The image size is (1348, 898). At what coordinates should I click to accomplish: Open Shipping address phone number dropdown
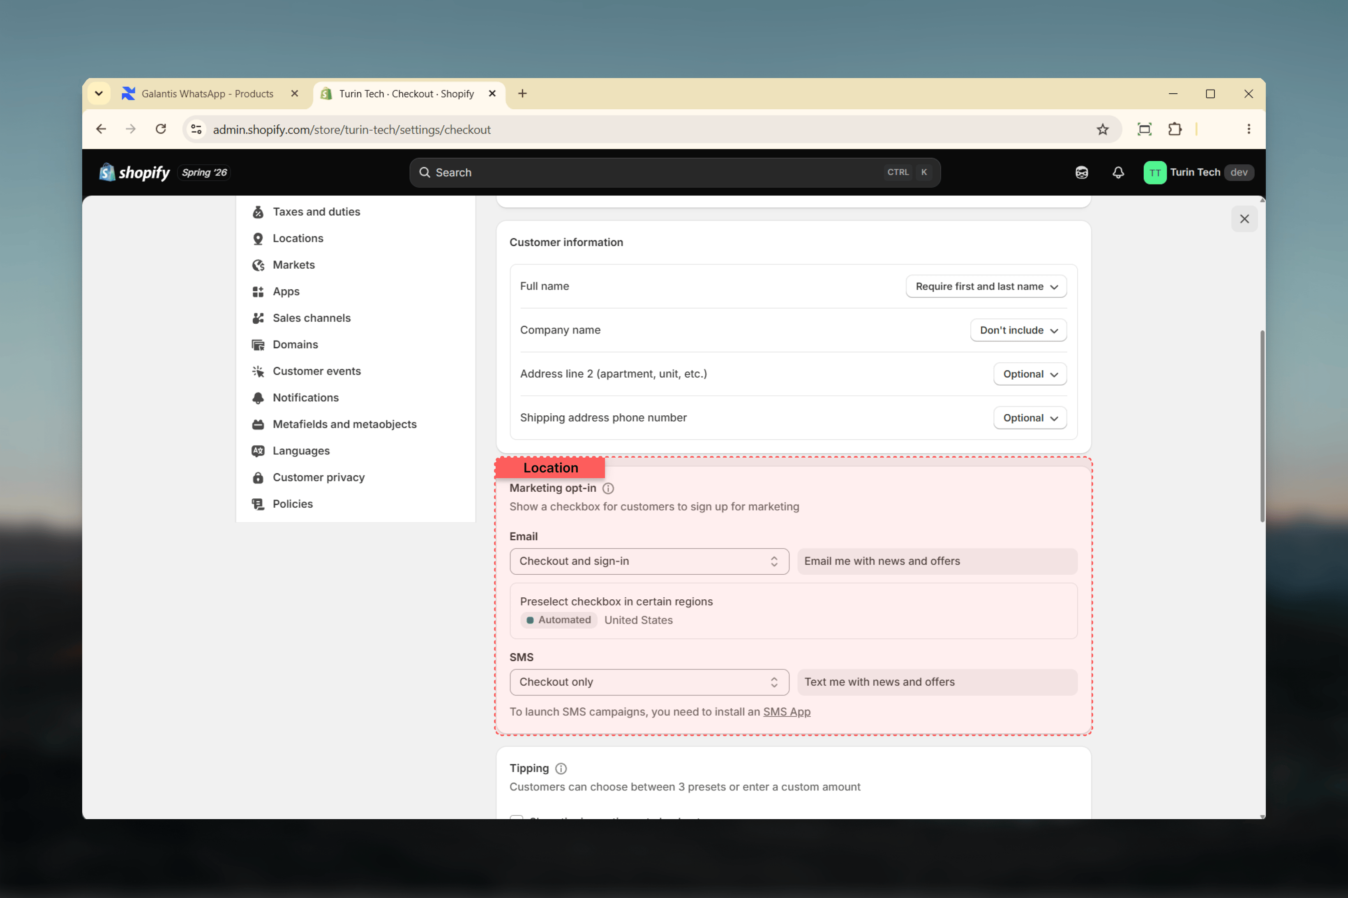[1029, 418]
